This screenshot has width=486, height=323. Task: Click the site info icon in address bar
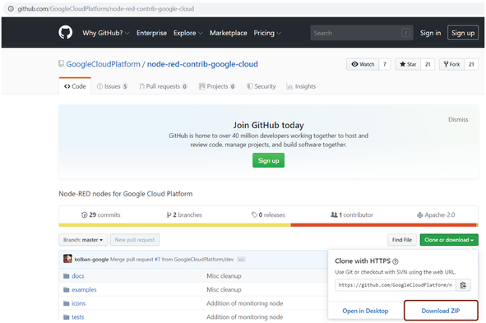(x=11, y=9)
